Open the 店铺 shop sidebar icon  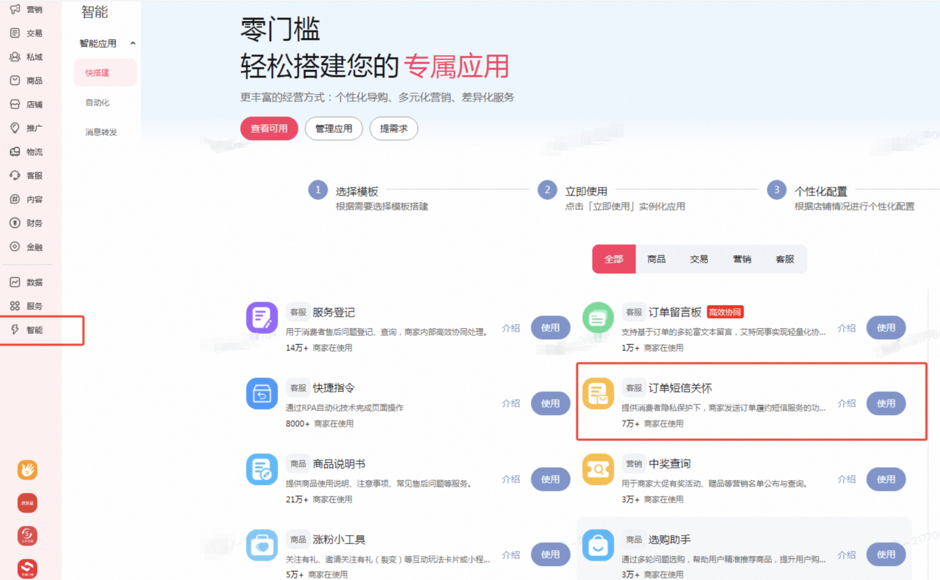pyautogui.click(x=15, y=104)
